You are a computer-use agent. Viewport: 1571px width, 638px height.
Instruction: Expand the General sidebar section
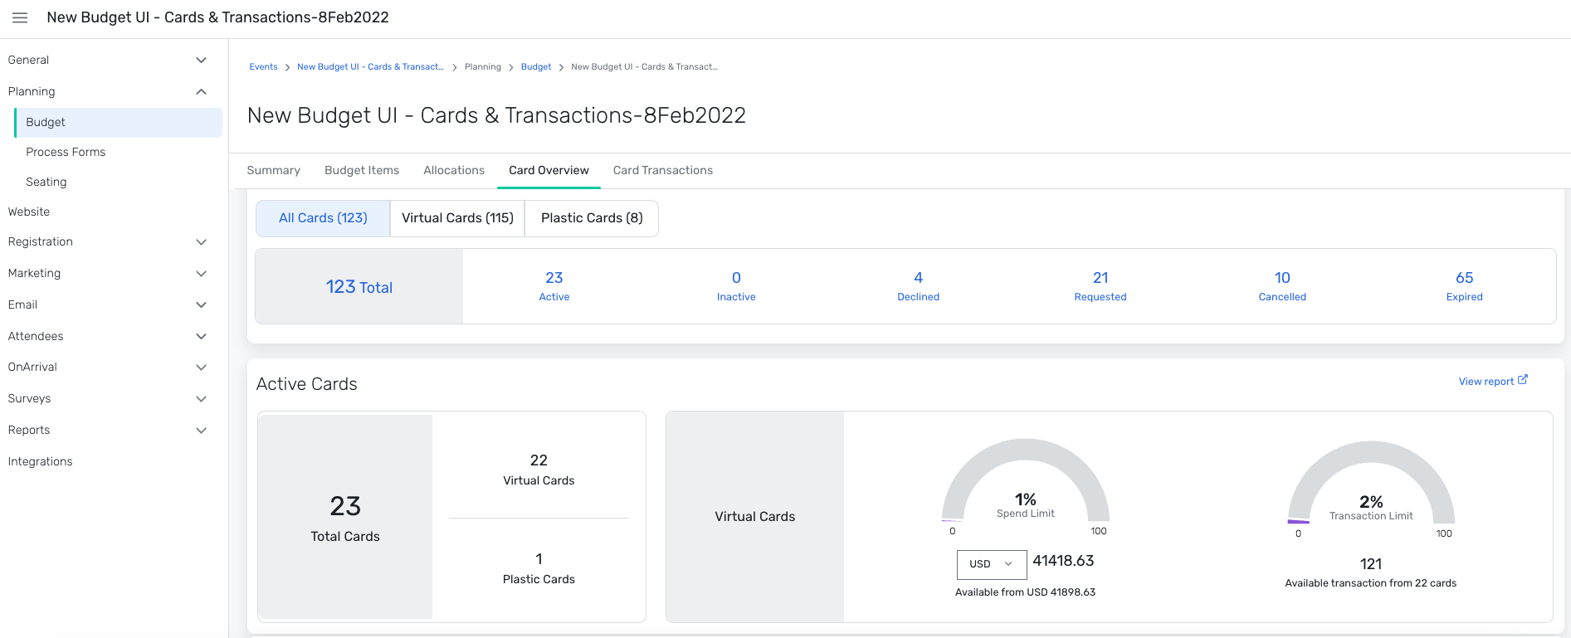201,60
